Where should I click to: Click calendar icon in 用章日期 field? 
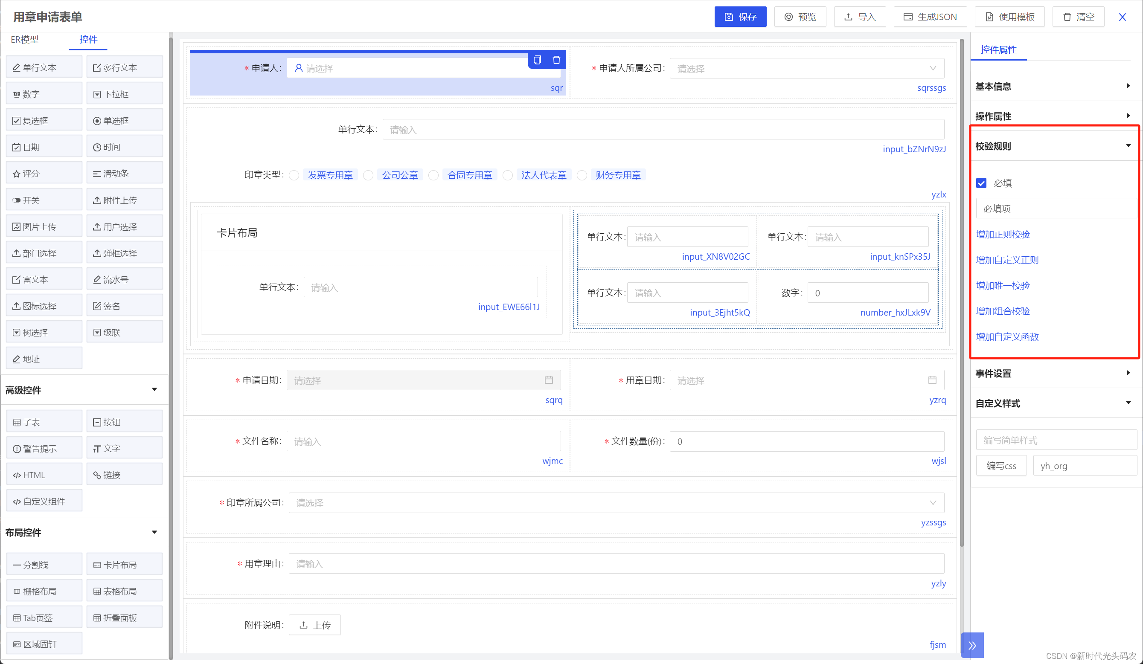coord(932,380)
